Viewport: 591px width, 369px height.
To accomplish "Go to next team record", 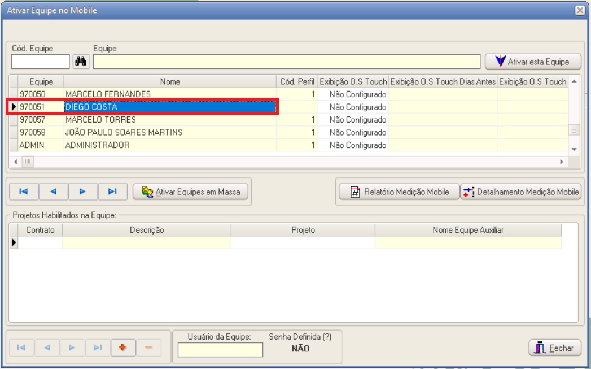I will point(82,192).
